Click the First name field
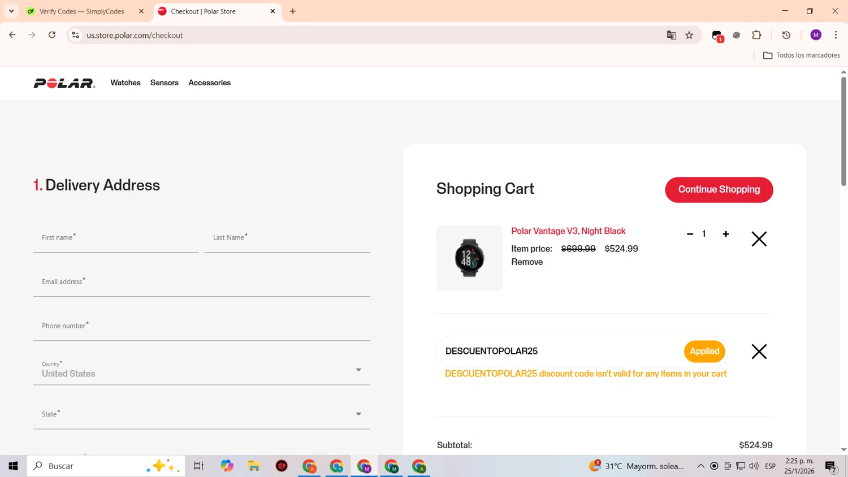 [116, 239]
